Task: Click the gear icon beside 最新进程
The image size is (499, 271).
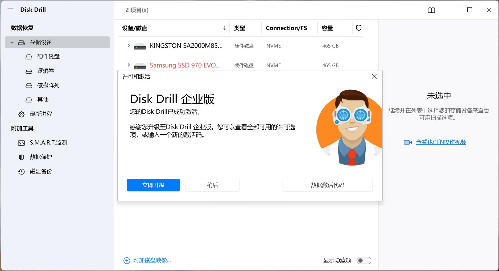Action: [21, 114]
